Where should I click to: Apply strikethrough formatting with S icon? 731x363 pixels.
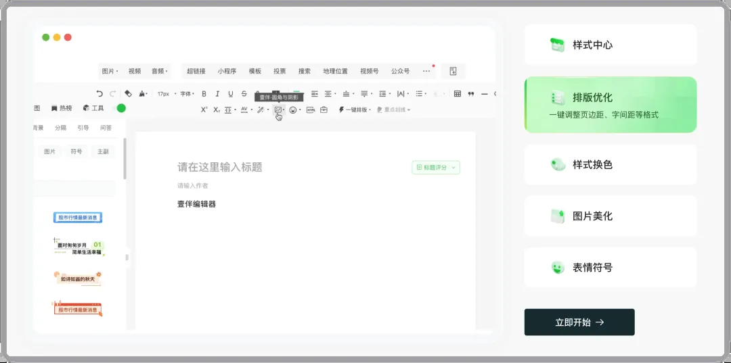(x=244, y=94)
